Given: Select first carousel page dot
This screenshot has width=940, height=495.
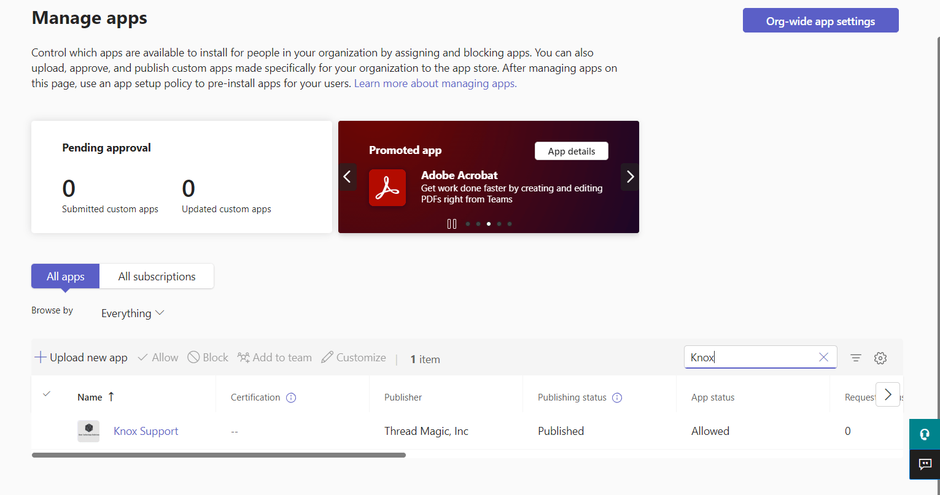Looking at the screenshot, I should (468, 224).
